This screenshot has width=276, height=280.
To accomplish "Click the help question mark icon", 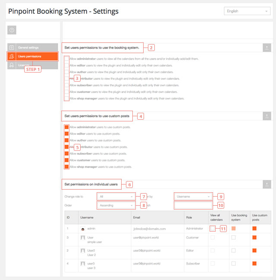I will [x=12, y=30].
